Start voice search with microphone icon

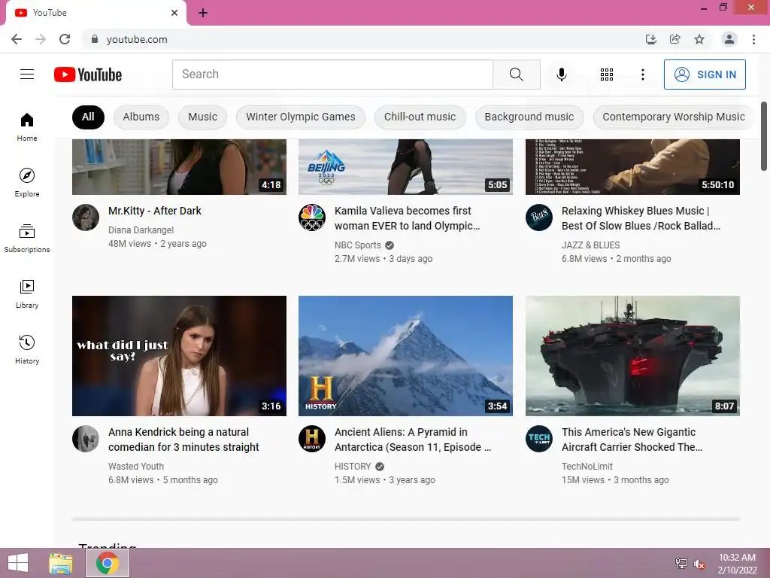(x=561, y=75)
